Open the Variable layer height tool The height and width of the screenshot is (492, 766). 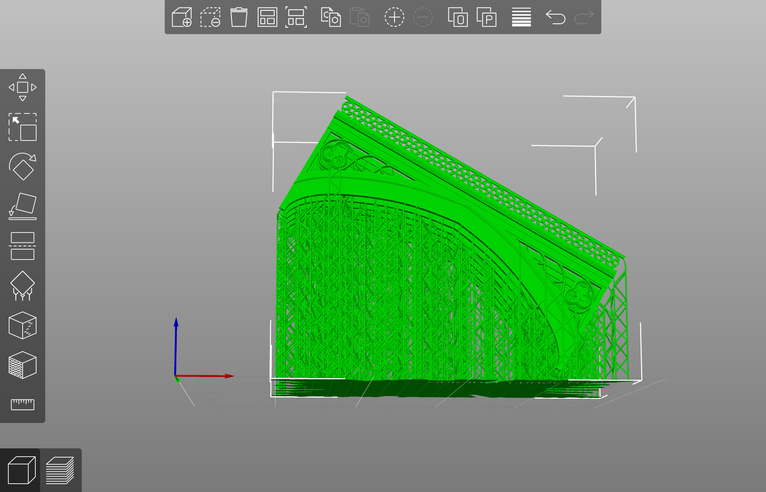click(x=521, y=17)
